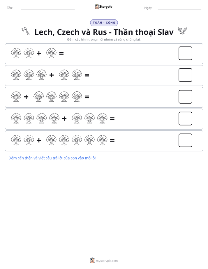The width and height of the screenshot is (208, 269).
Task: Click the TOÁN - CỘNG badge
Action: pyautogui.click(x=104, y=23)
